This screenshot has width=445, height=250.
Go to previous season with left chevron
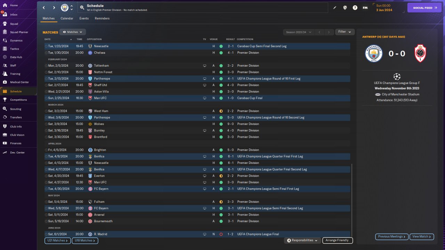click(x=319, y=32)
